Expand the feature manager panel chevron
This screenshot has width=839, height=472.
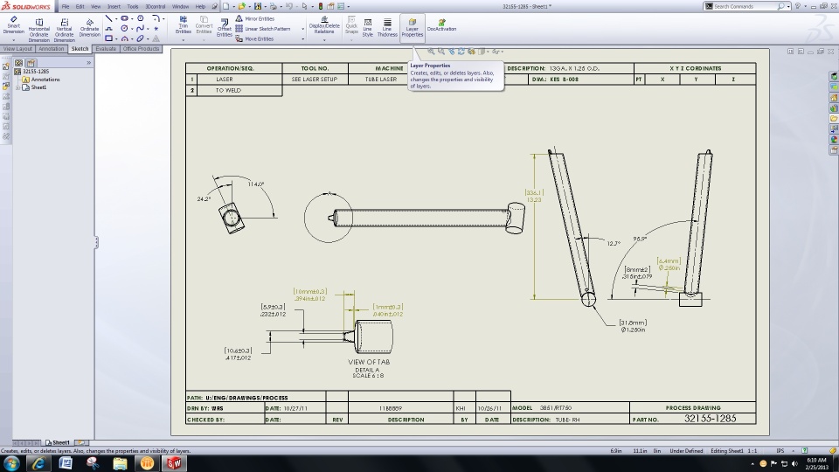pos(89,63)
